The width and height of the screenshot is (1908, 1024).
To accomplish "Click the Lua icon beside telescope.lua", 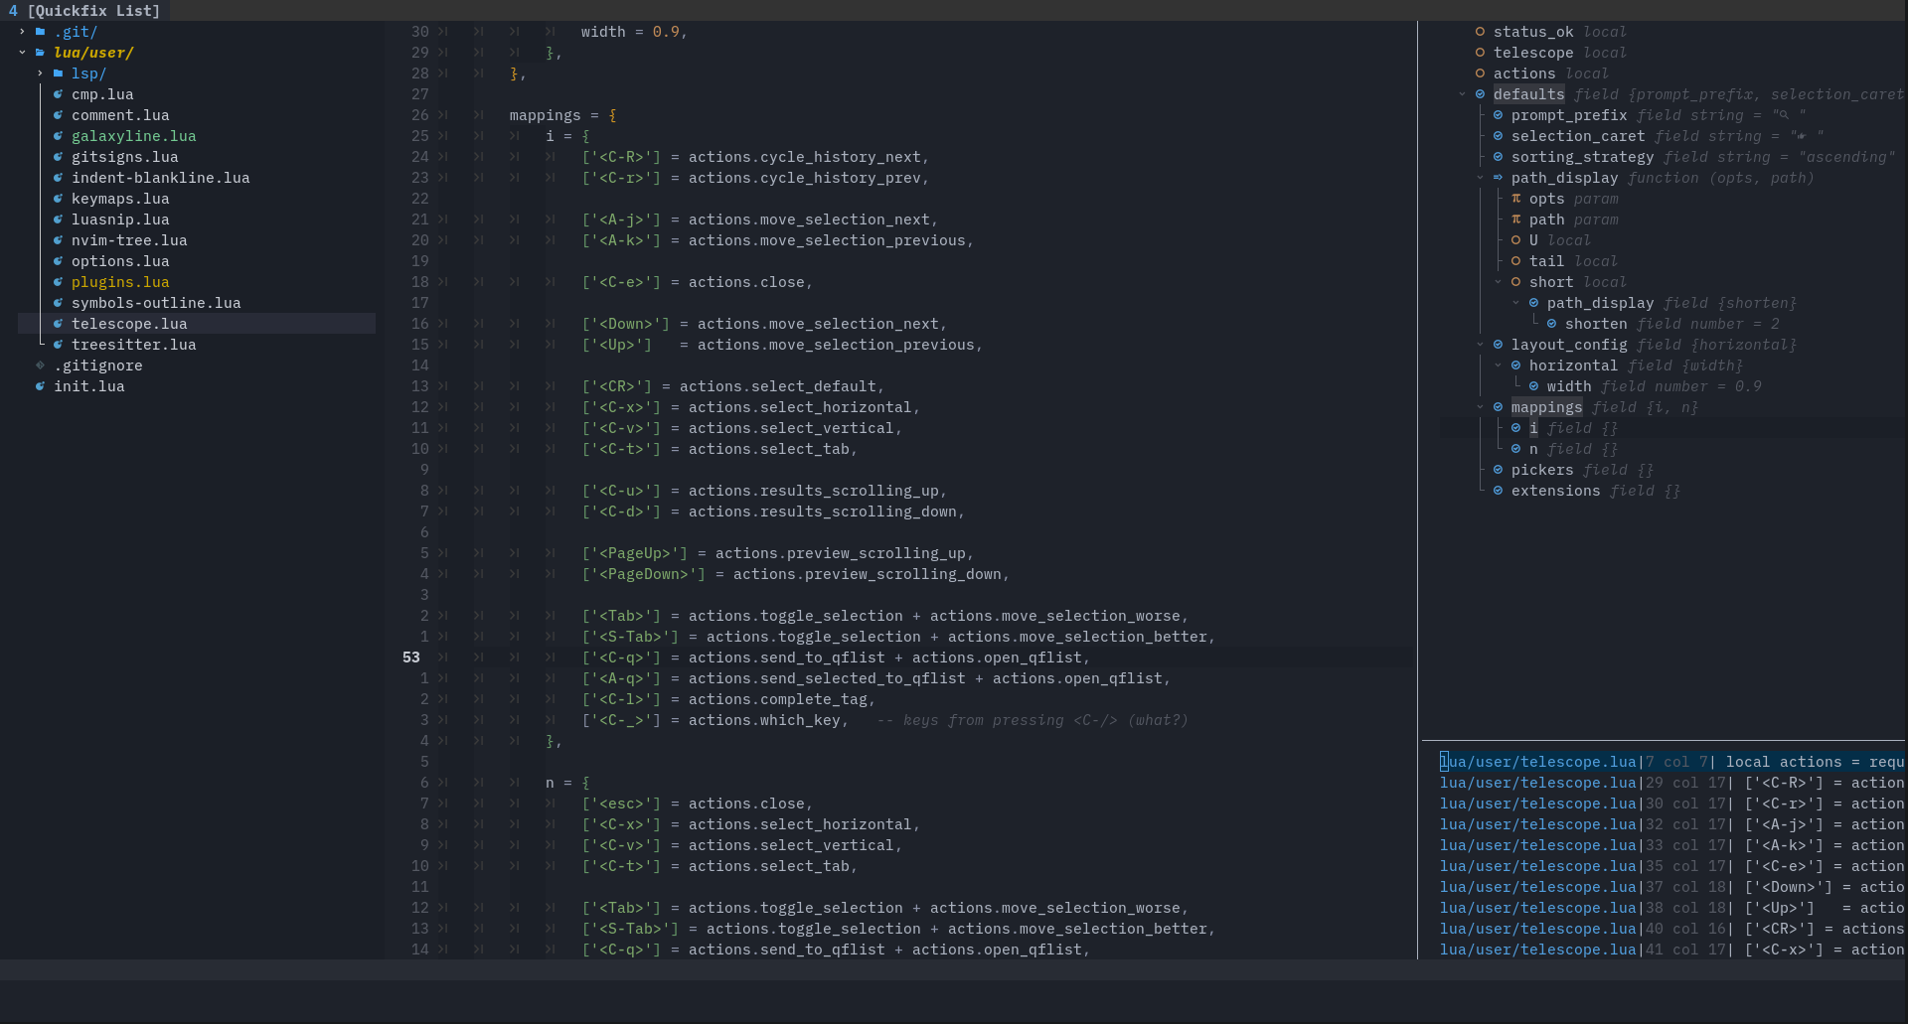I will click(59, 324).
